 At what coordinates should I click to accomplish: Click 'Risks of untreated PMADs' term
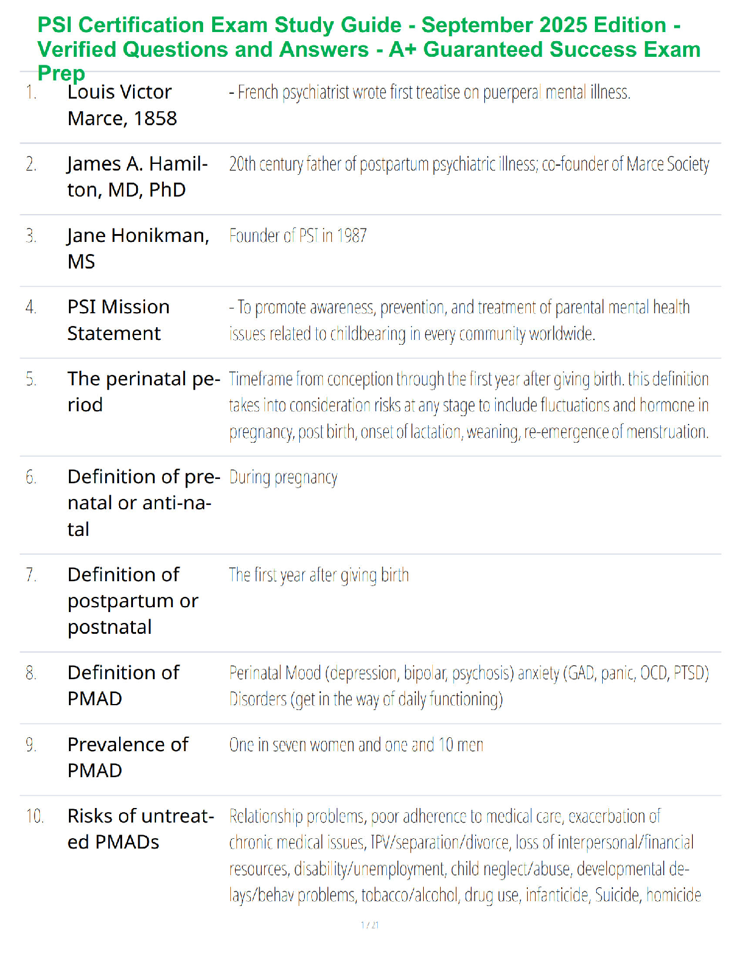tap(141, 829)
